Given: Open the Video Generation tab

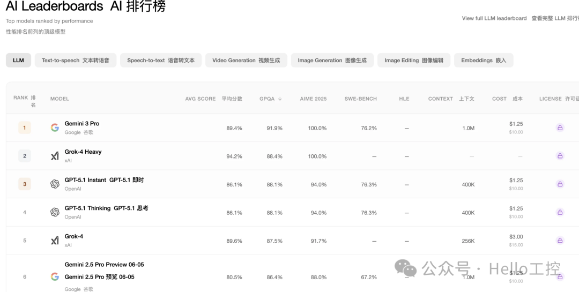Looking at the screenshot, I should click(246, 60).
